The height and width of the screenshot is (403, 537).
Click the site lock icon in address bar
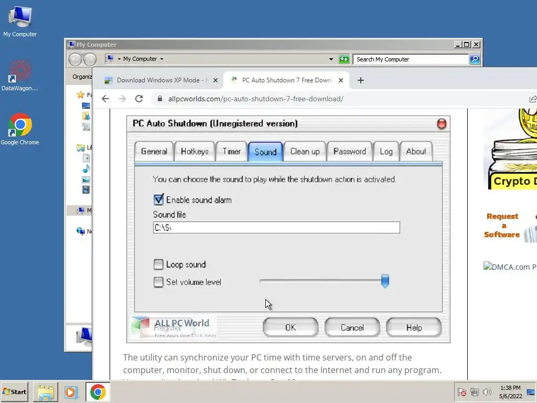point(160,99)
